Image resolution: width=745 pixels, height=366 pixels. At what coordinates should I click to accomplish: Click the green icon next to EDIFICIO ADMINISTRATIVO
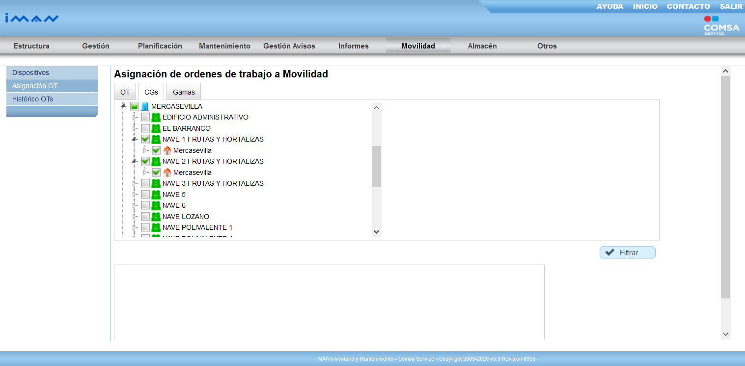(x=156, y=117)
